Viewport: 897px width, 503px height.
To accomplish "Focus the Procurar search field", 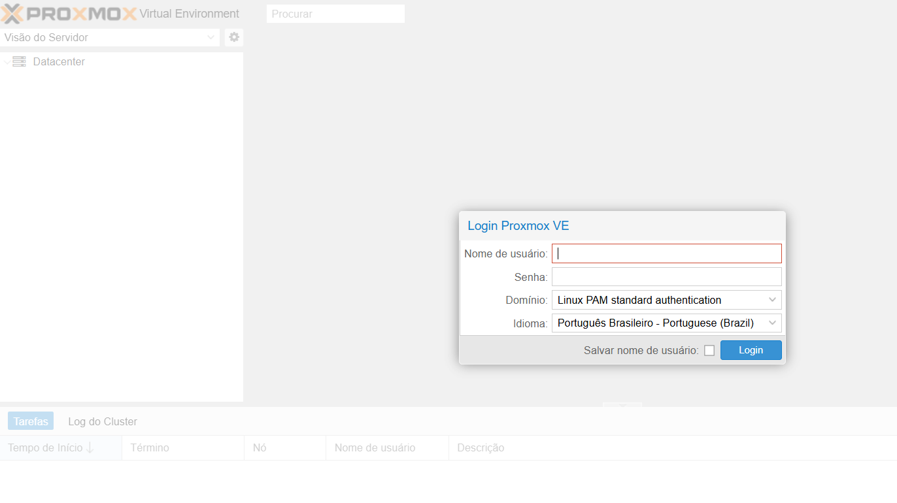I will coord(335,14).
